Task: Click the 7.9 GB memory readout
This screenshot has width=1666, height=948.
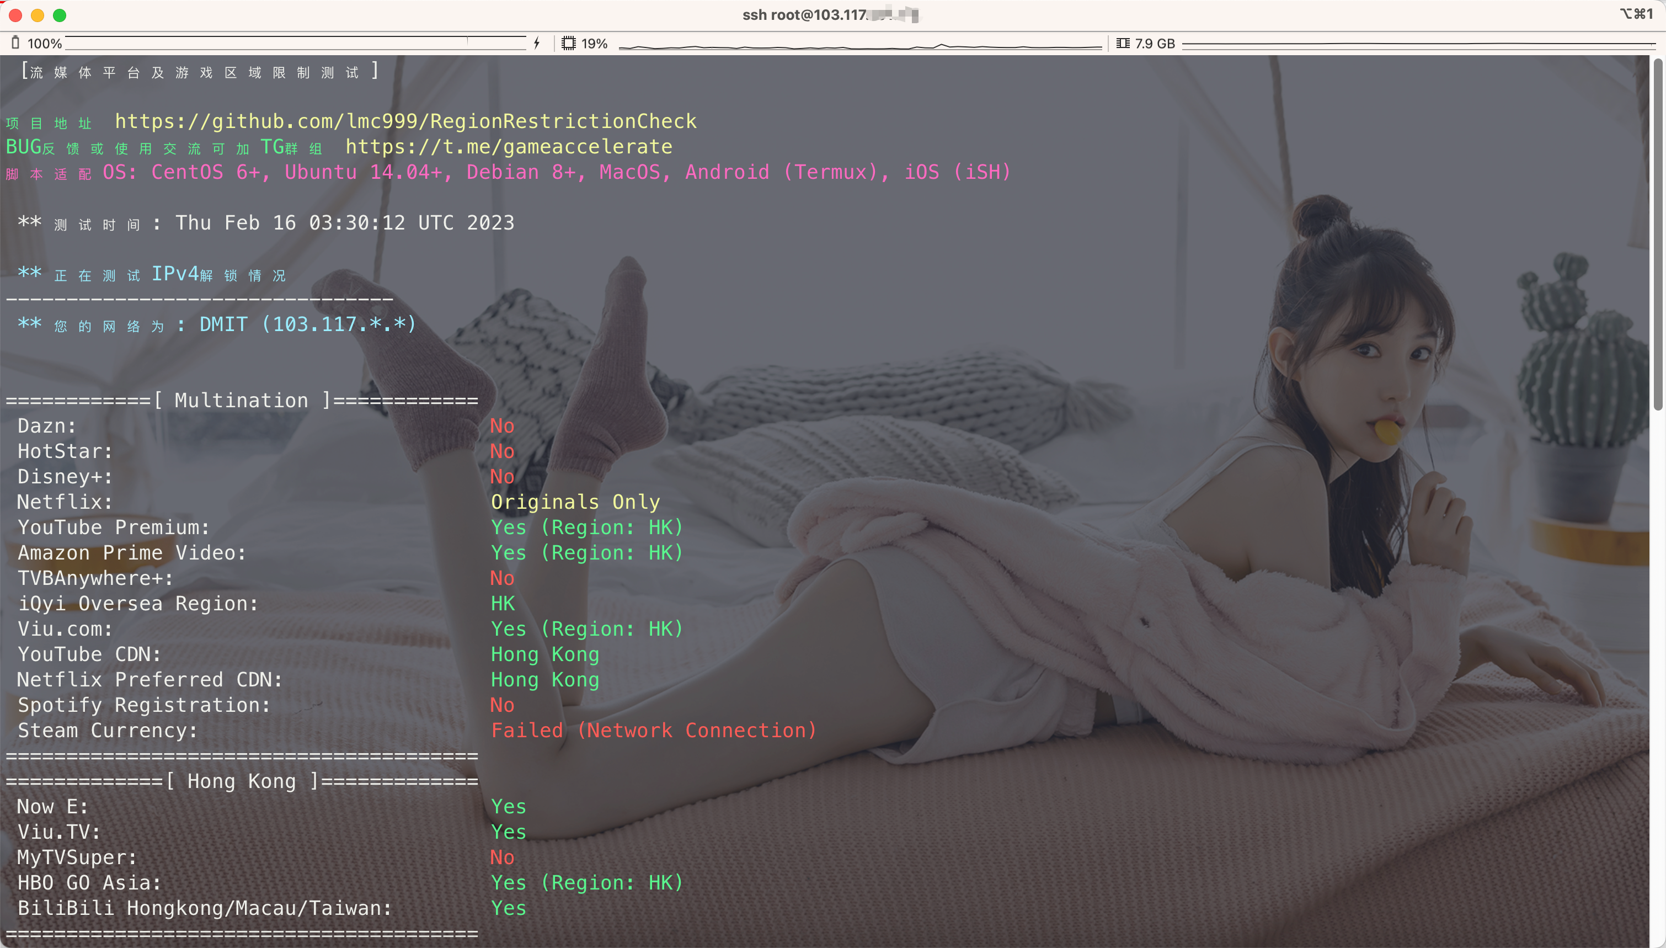Action: (1155, 44)
